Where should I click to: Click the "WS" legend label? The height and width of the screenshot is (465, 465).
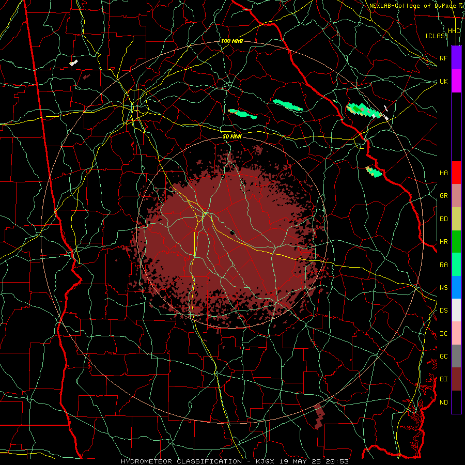tap(443, 288)
